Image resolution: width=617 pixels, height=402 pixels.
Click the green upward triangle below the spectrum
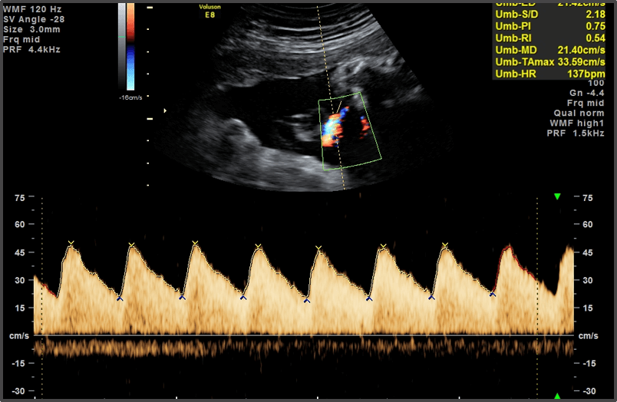click(557, 396)
